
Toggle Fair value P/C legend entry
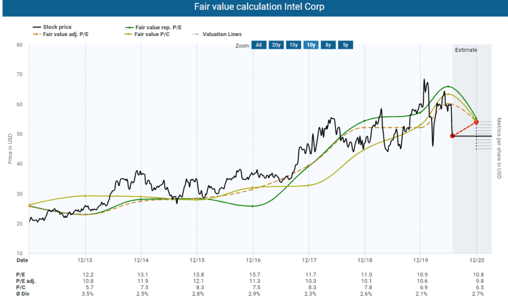pos(147,34)
